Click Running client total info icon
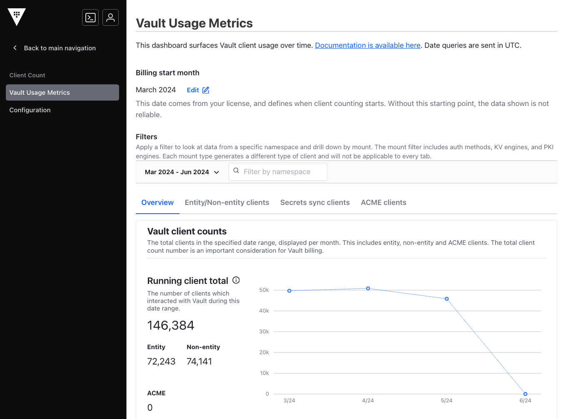The width and height of the screenshot is (561, 419). pyautogui.click(x=236, y=280)
